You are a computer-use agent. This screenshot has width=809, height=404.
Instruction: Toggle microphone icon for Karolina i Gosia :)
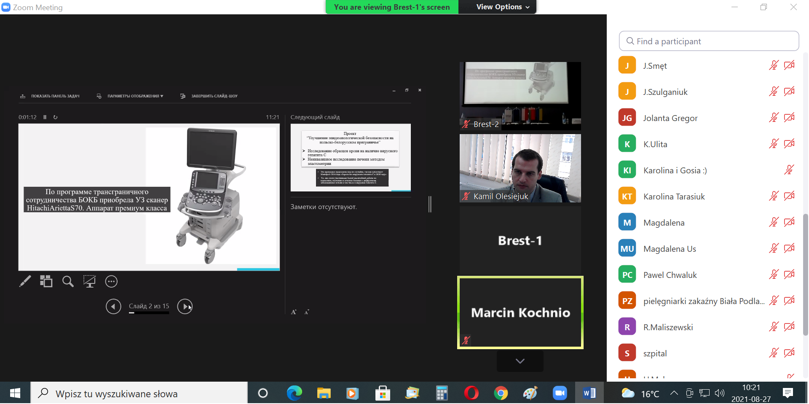(x=789, y=170)
